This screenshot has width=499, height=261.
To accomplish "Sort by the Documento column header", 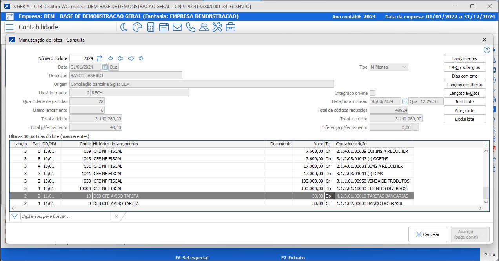I will (x=279, y=144).
